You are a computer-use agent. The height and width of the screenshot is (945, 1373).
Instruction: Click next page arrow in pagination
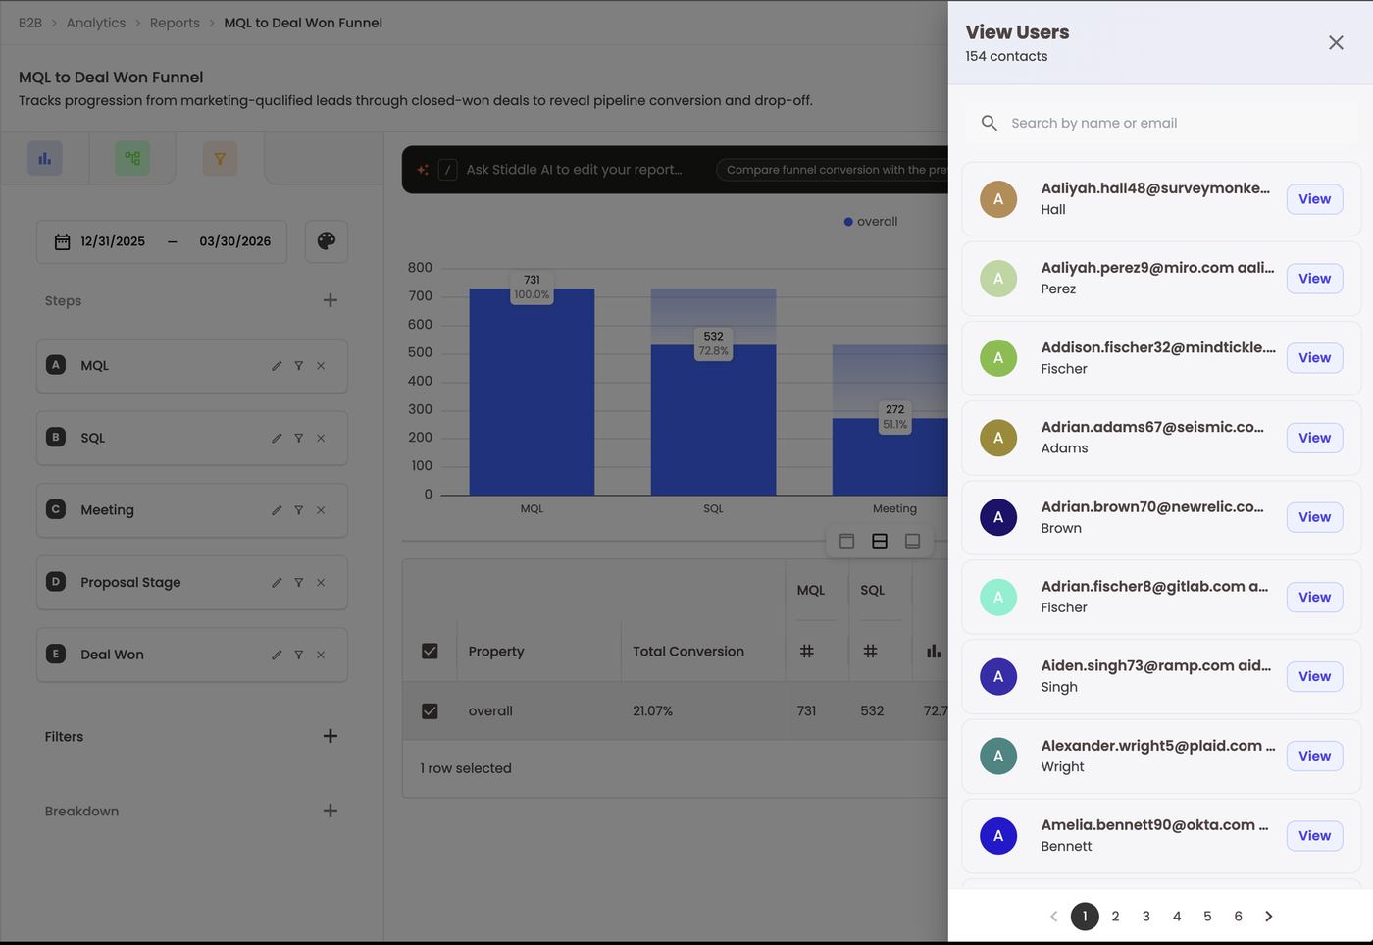pyautogui.click(x=1269, y=917)
